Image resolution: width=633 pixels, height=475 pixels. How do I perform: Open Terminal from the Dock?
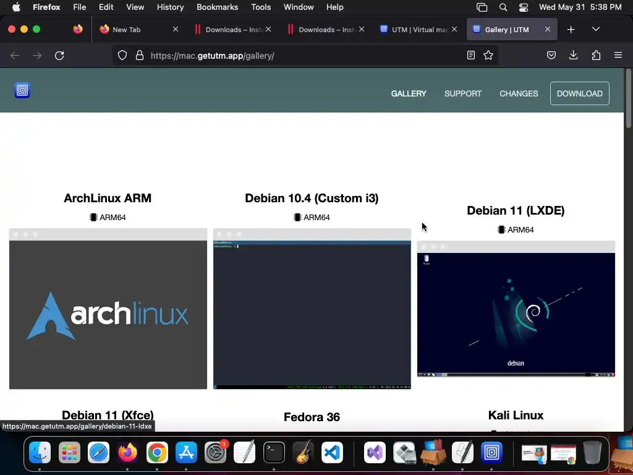[x=274, y=452]
